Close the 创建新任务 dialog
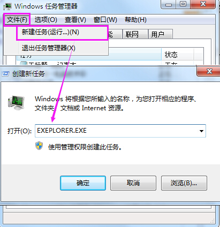The height and width of the screenshot is (227, 220). [x=209, y=71]
